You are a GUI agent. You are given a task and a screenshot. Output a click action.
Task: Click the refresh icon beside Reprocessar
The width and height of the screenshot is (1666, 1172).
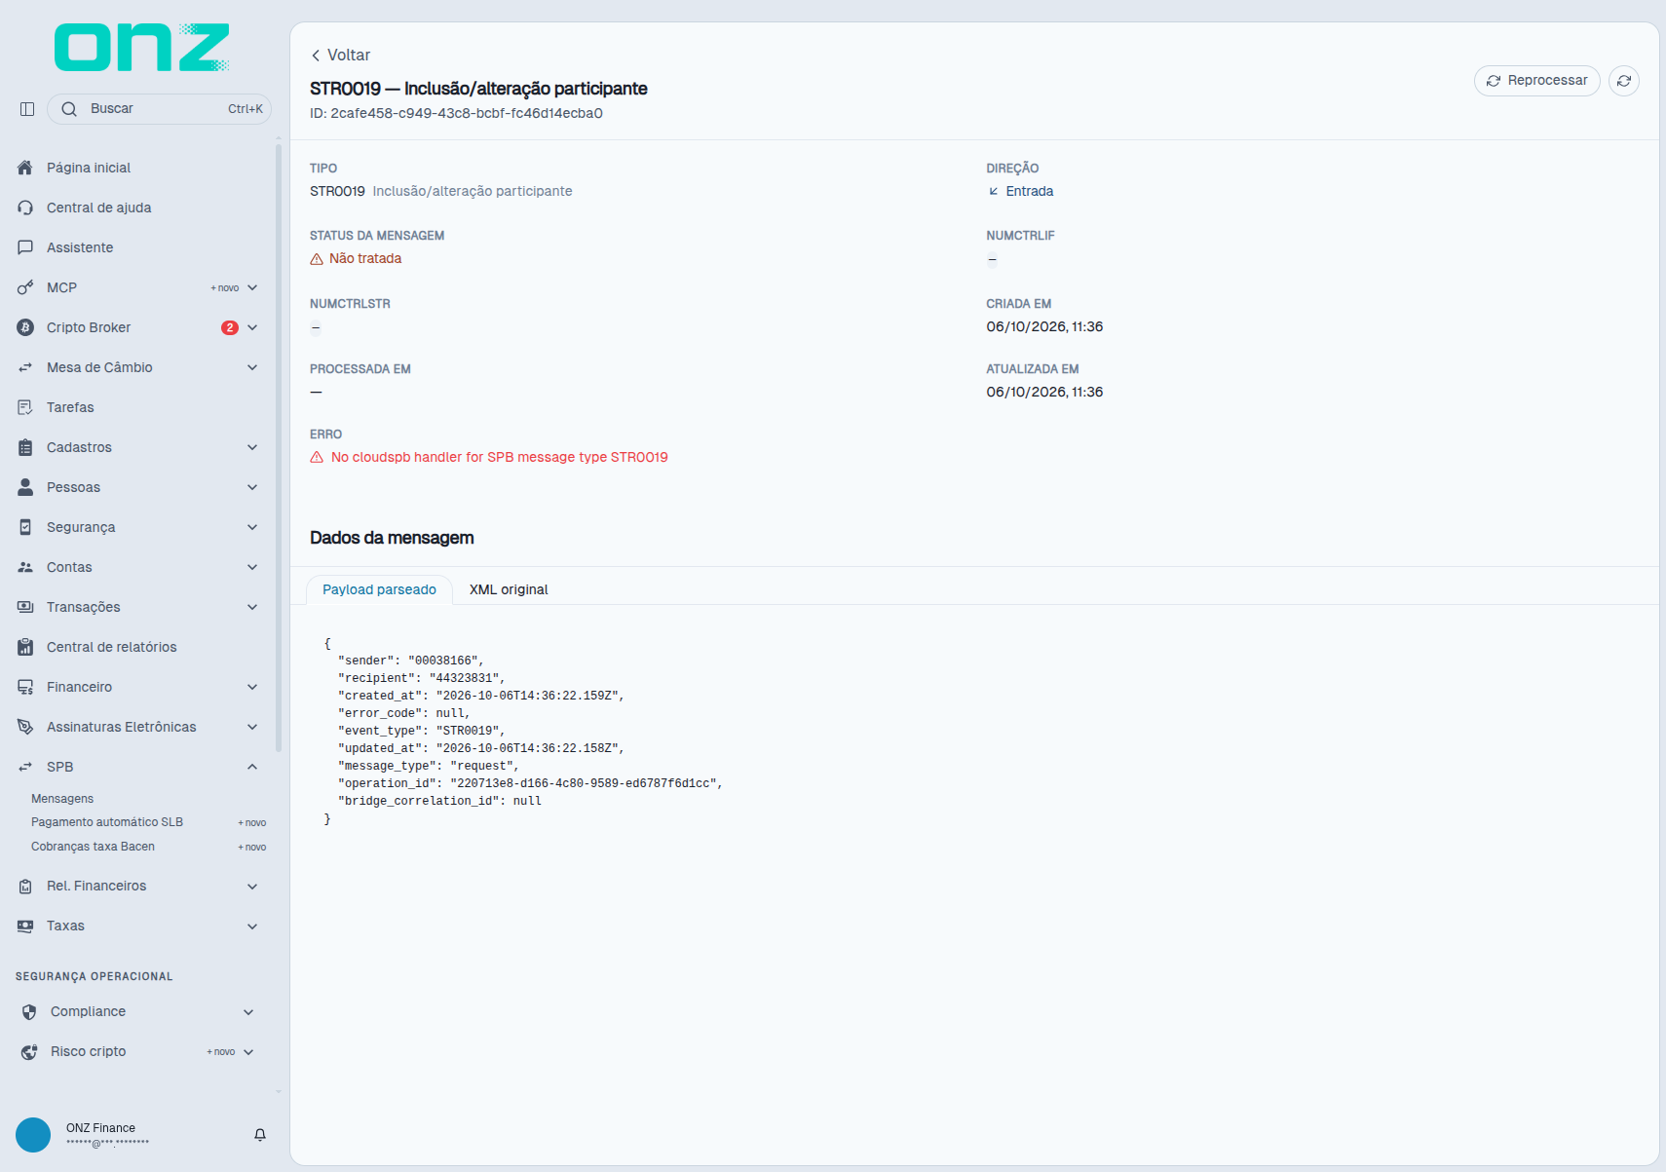pos(1624,81)
